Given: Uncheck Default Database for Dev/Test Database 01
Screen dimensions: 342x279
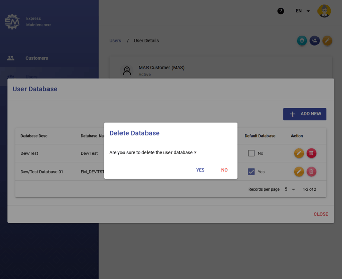Looking at the screenshot, I should click(251, 172).
